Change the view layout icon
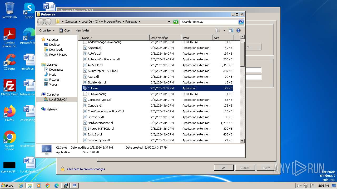337x189 pixels. [x=217, y=30]
